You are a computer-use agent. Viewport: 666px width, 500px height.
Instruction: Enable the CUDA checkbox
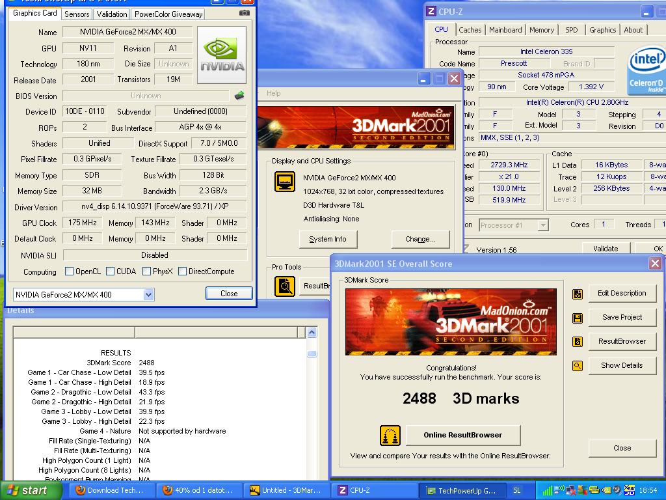point(110,271)
